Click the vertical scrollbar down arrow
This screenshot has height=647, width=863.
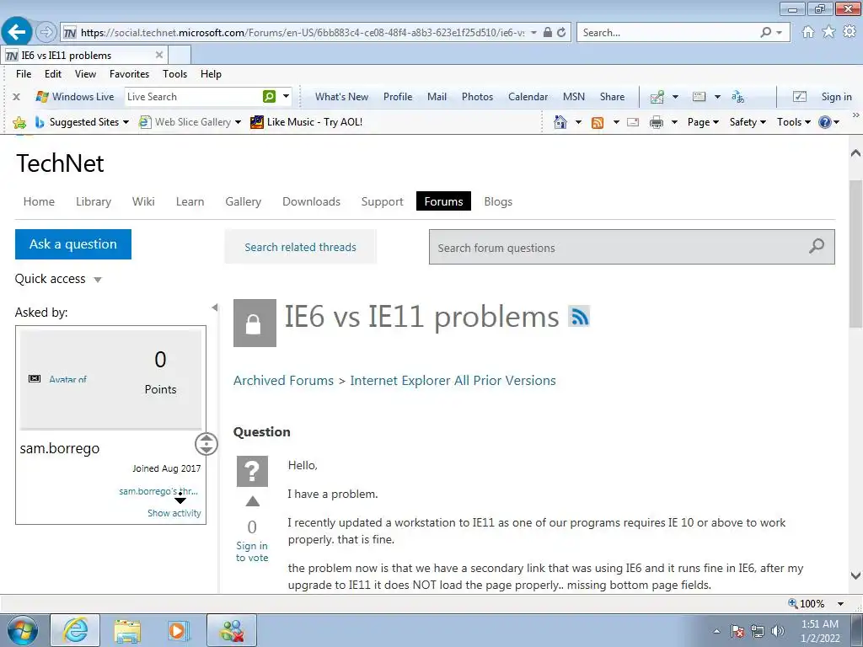tap(855, 576)
